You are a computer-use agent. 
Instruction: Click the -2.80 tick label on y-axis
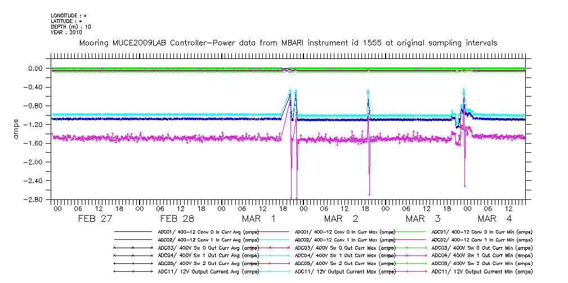pyautogui.click(x=35, y=199)
